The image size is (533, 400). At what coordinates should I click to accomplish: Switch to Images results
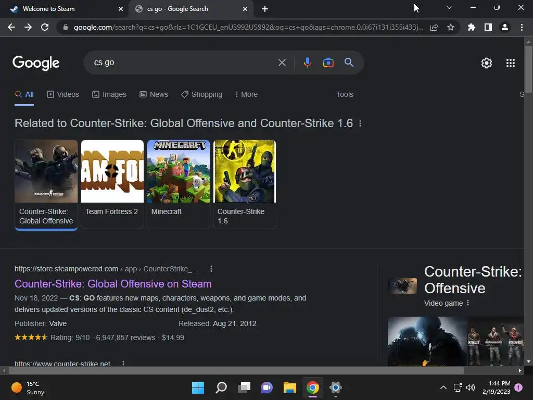point(109,95)
